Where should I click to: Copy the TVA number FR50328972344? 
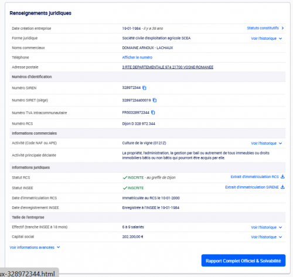(x=153, y=112)
